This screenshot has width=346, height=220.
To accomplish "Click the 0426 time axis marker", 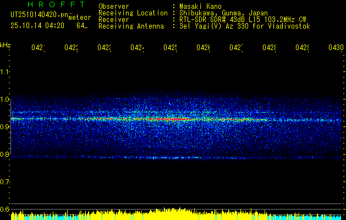I will tap(203, 47).
